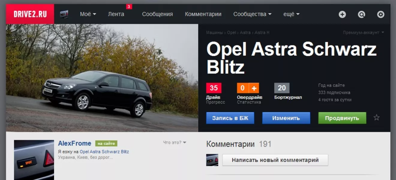This screenshot has height=180, width=396.
Task: Open the Премиум-аккаунт dropdown
Action: (x=364, y=33)
